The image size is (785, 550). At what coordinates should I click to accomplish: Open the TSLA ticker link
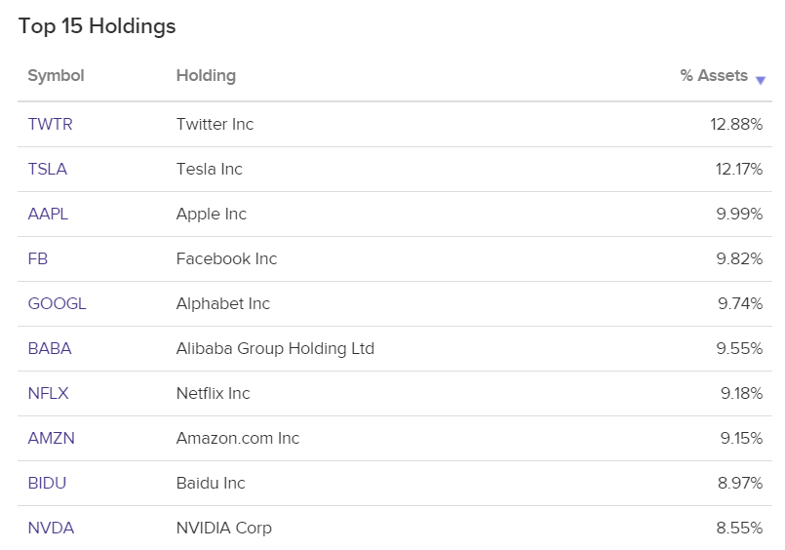(x=48, y=169)
